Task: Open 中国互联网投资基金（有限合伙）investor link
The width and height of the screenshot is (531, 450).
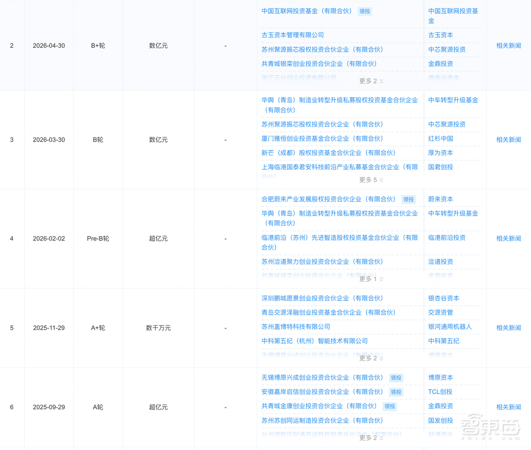Action: tap(306, 11)
